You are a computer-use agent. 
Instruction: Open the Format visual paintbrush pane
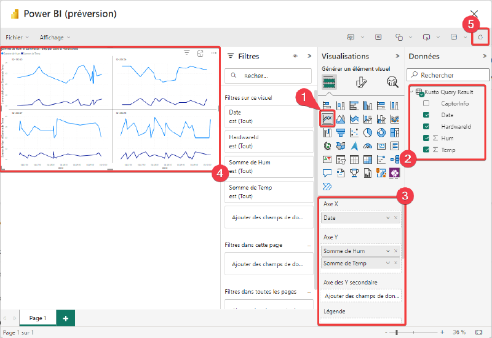pos(361,82)
